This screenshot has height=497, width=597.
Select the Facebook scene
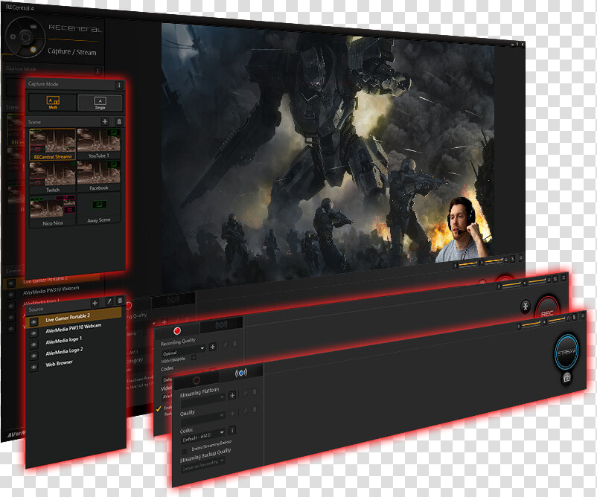coord(98,176)
